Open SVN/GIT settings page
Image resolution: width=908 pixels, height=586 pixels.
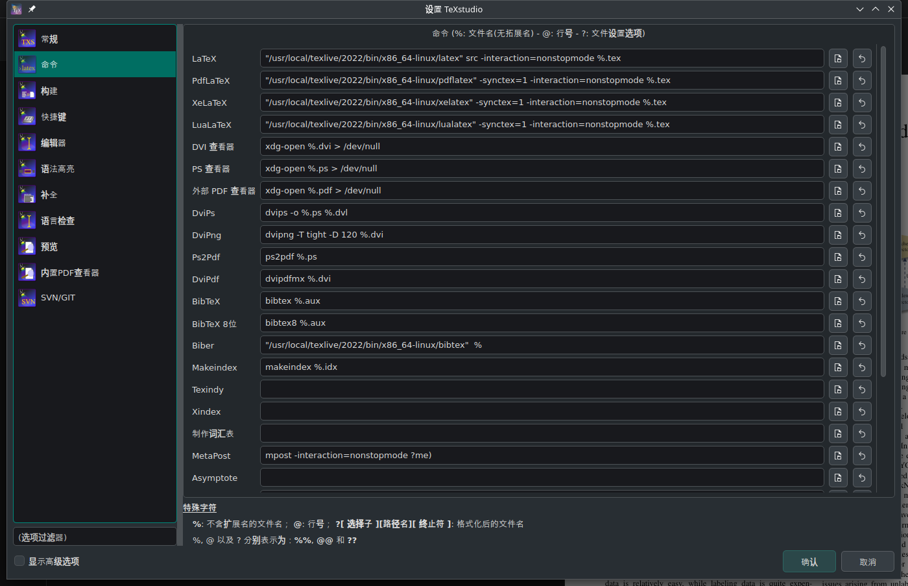point(95,298)
